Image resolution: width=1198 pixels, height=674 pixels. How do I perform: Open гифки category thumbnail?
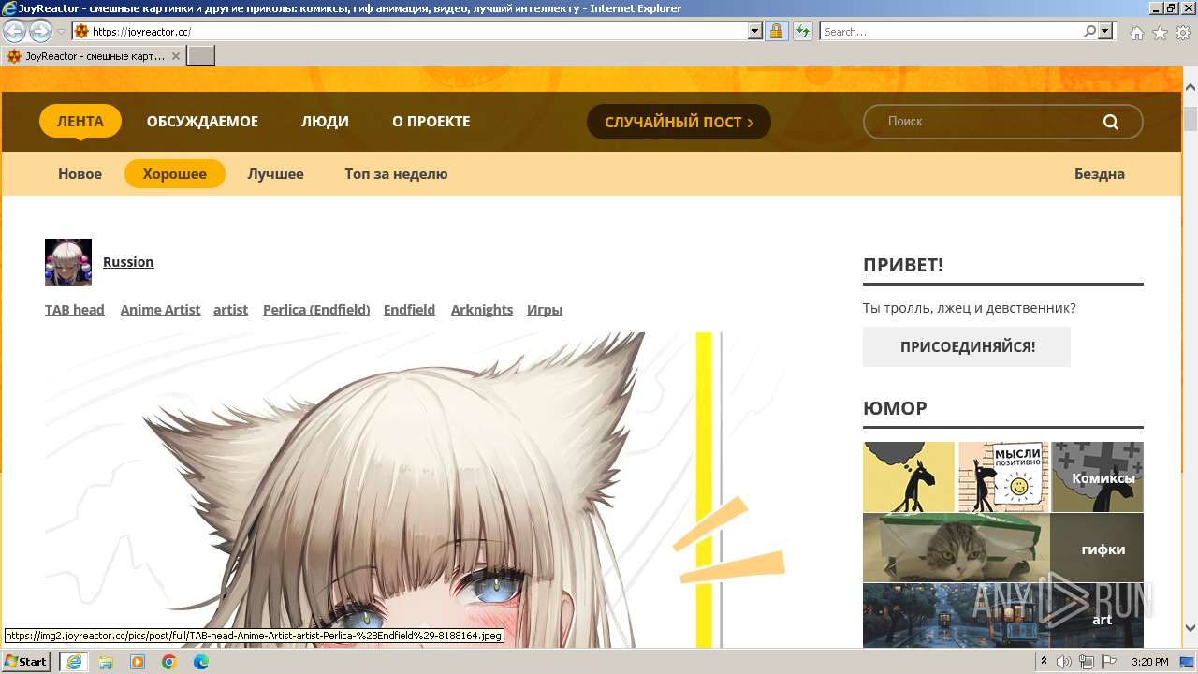(1003, 549)
